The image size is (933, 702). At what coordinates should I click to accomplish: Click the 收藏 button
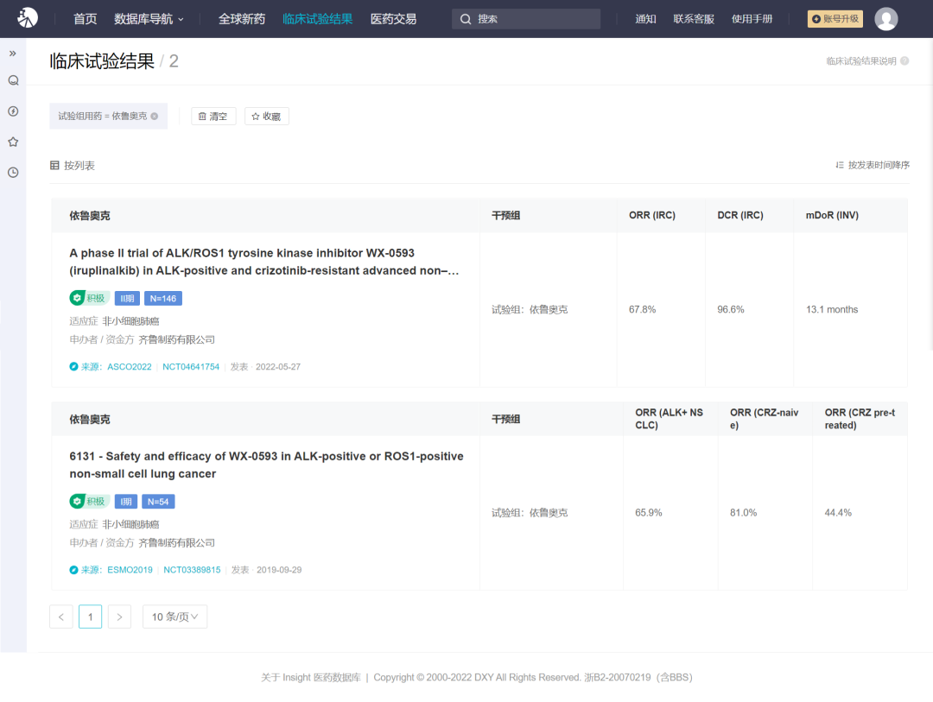coord(266,117)
